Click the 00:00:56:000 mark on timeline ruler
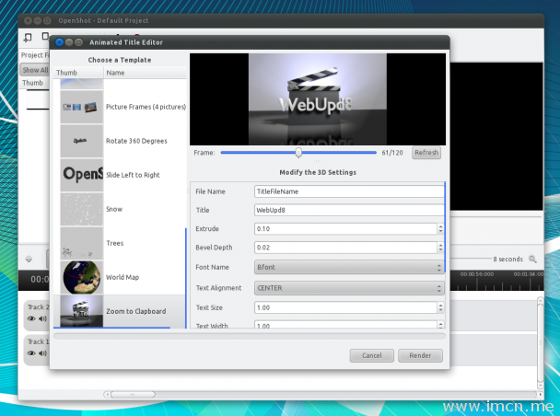Screen dimensions: 560x416 [x=476, y=274]
